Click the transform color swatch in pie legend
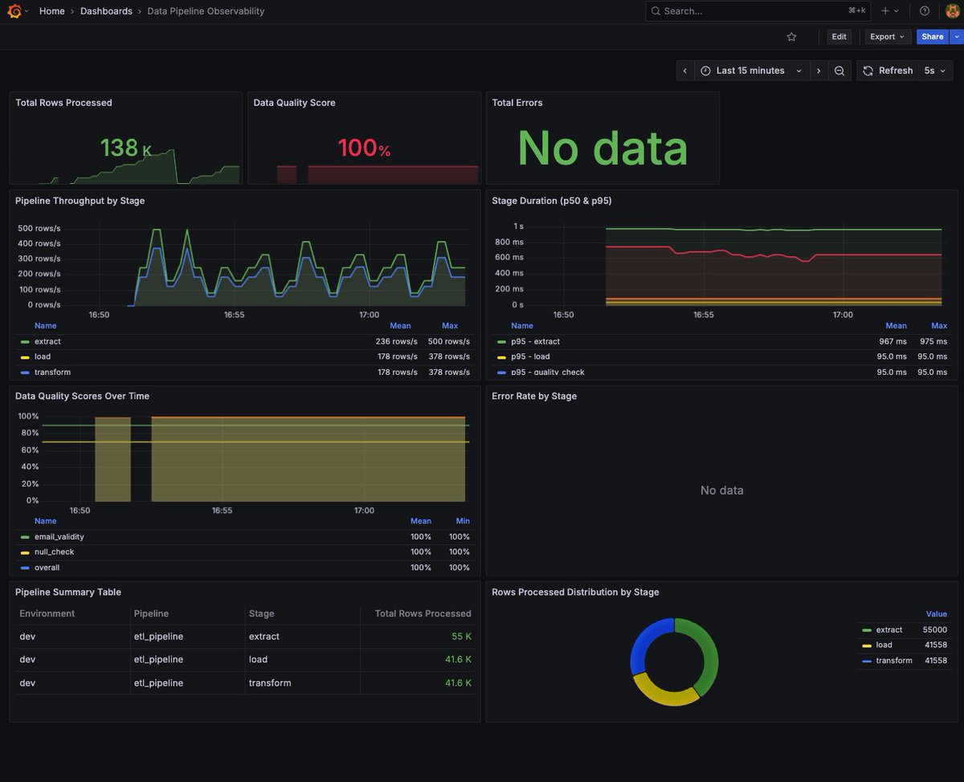The height and width of the screenshot is (782, 964). pyautogui.click(x=867, y=662)
